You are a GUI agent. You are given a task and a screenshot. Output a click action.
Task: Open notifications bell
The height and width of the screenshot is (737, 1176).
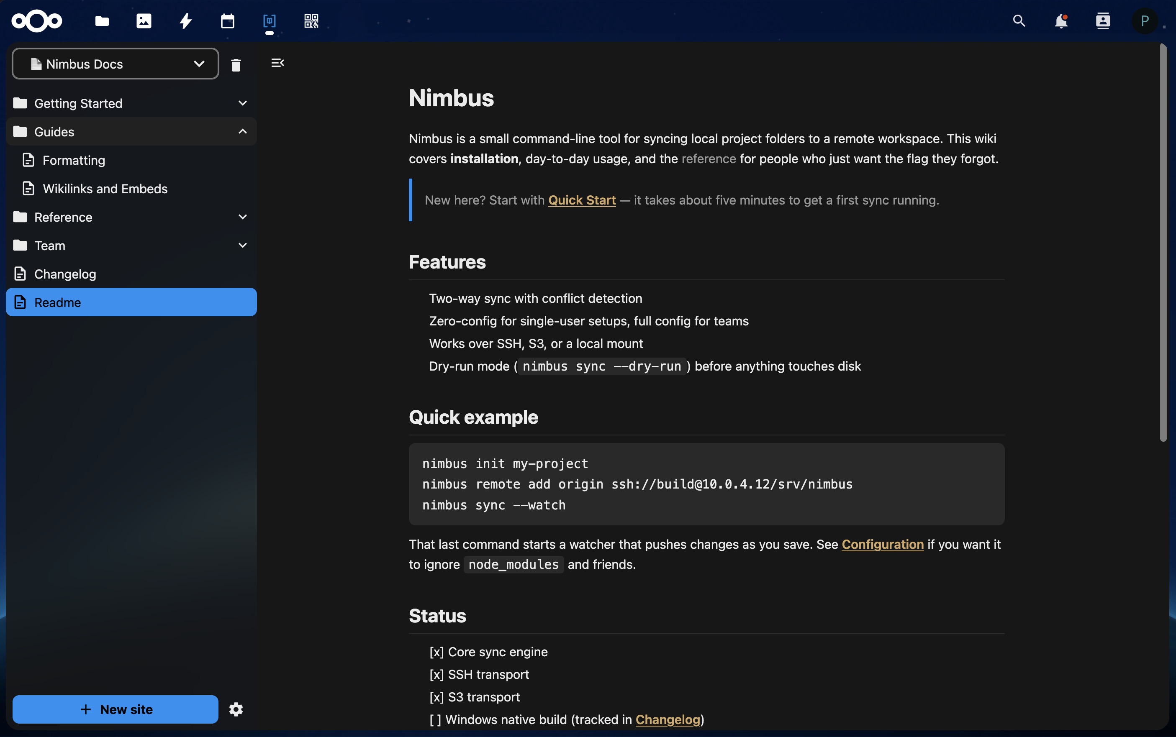point(1061,21)
